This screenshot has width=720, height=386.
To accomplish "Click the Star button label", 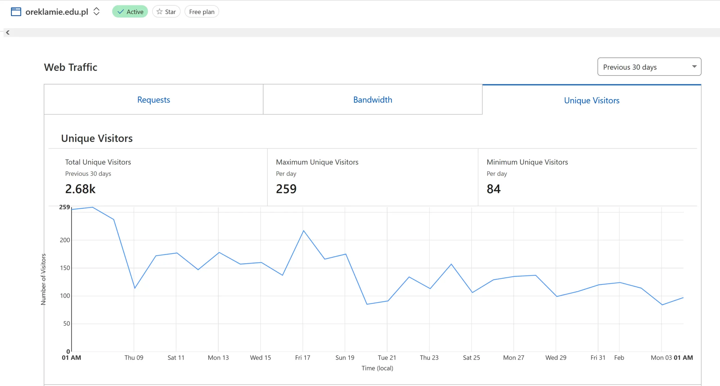I will click(170, 12).
